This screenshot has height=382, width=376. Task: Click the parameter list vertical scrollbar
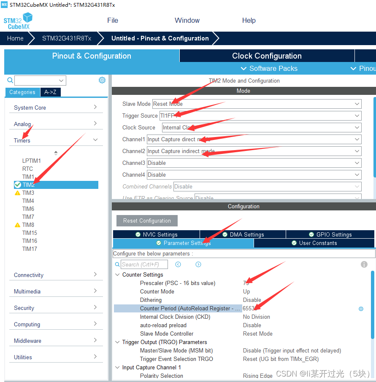click(373, 304)
